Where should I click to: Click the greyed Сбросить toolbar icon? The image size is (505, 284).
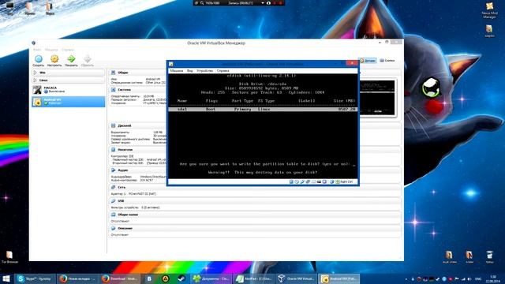pos(88,58)
